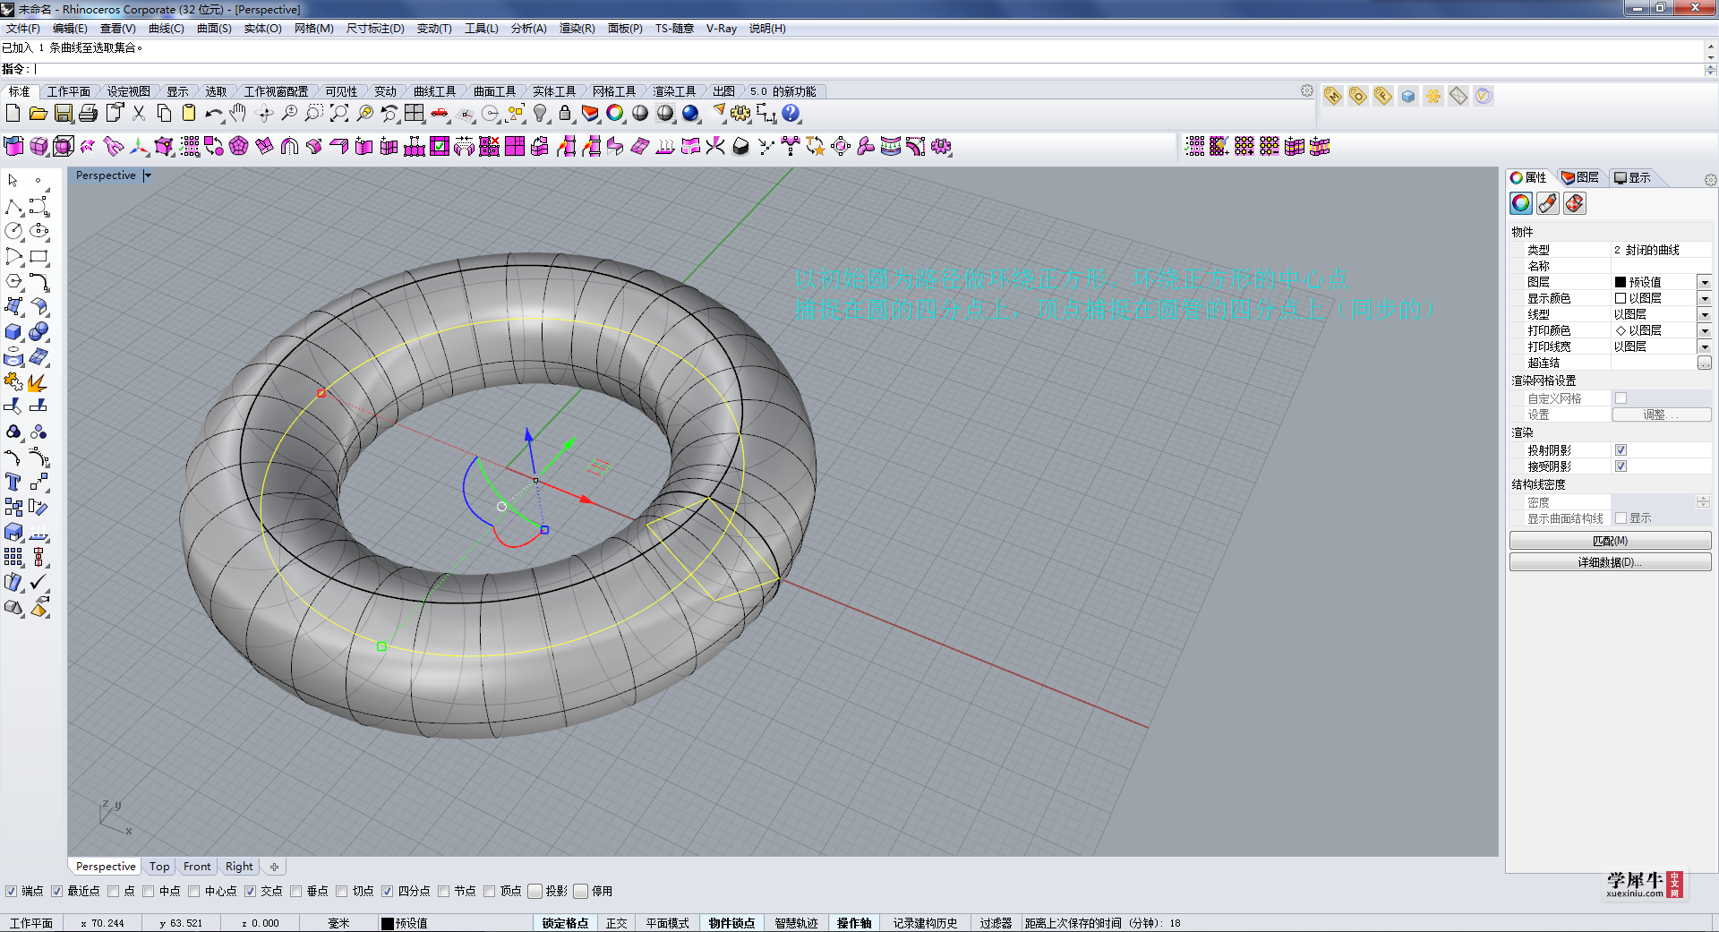Click the Undo arrow icon
This screenshot has height=932, width=1719.
coord(213,114)
